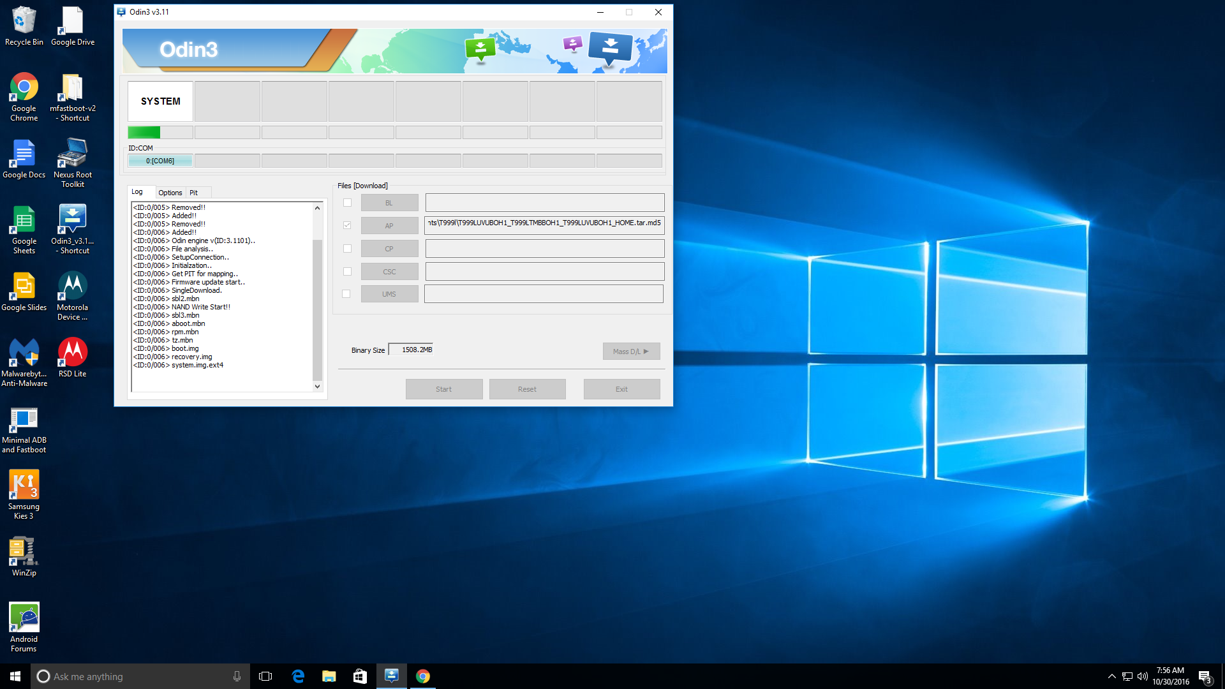Click the Exit button in Odin3
The image size is (1225, 689).
point(621,389)
